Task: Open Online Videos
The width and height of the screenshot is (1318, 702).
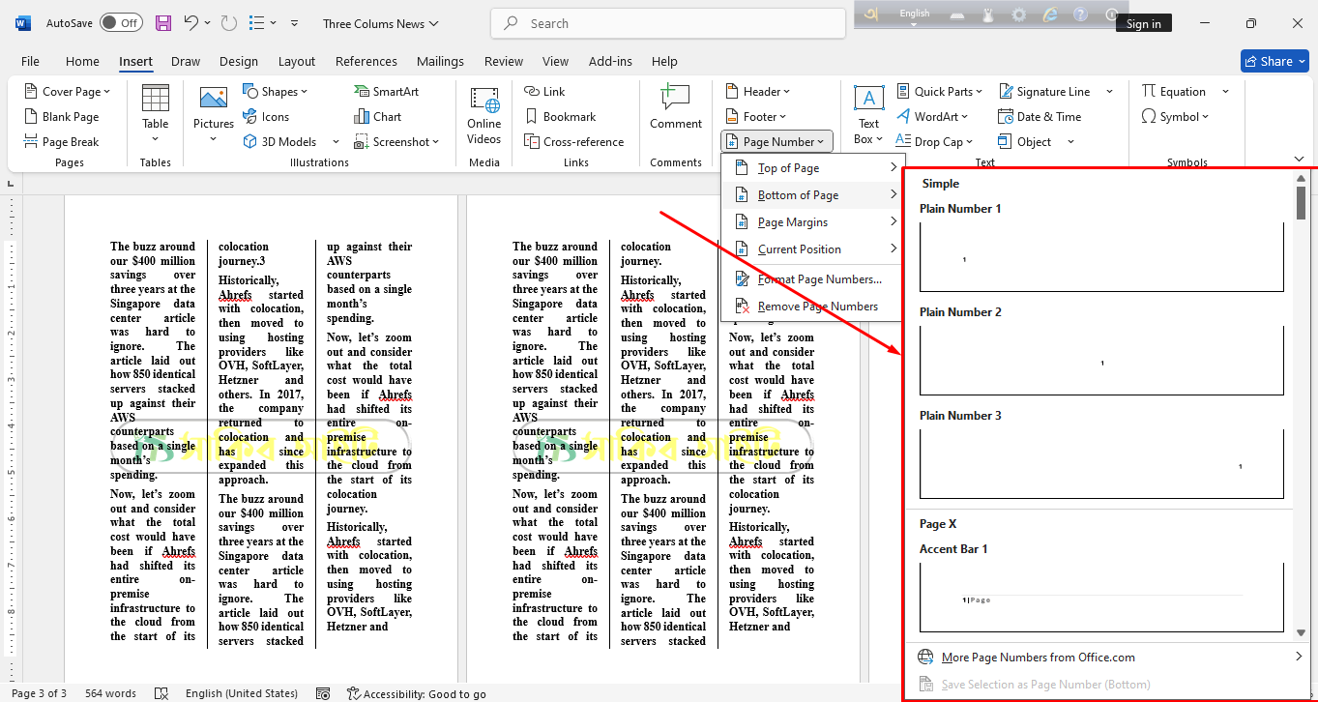Action: (483, 113)
